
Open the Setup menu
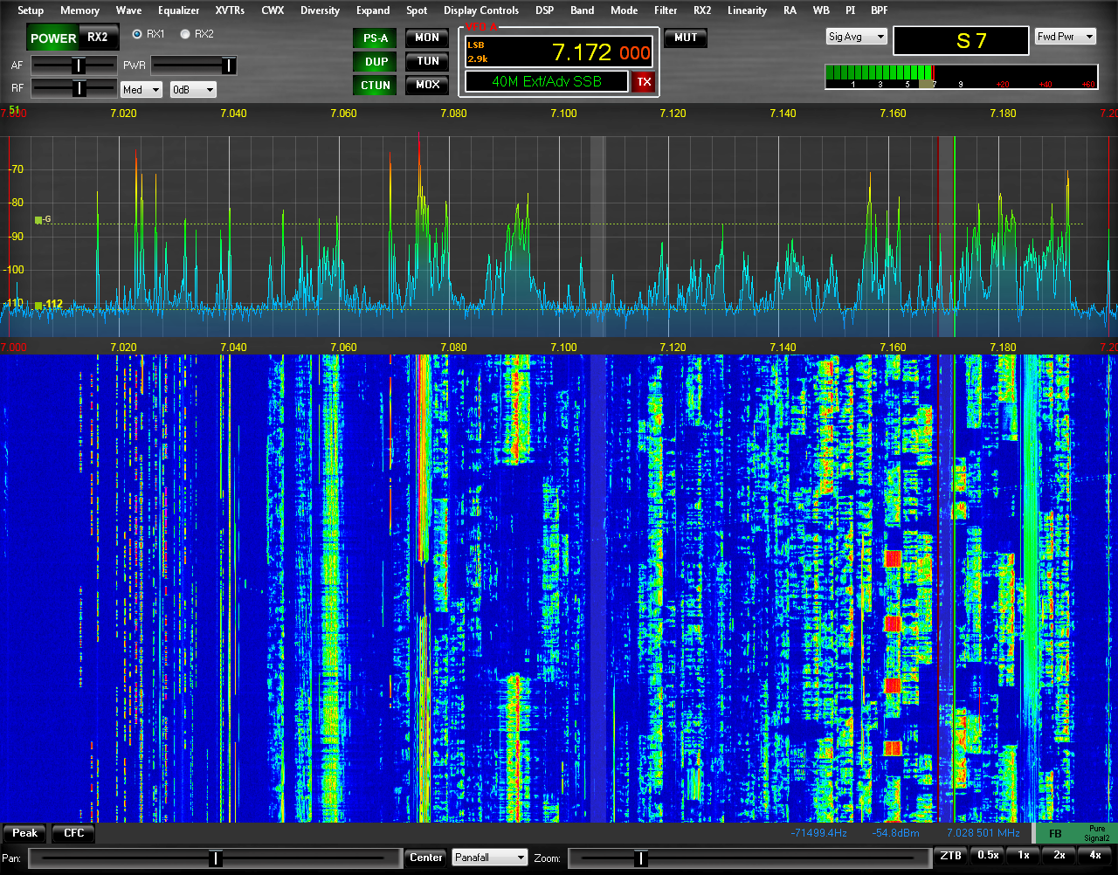tap(31, 10)
